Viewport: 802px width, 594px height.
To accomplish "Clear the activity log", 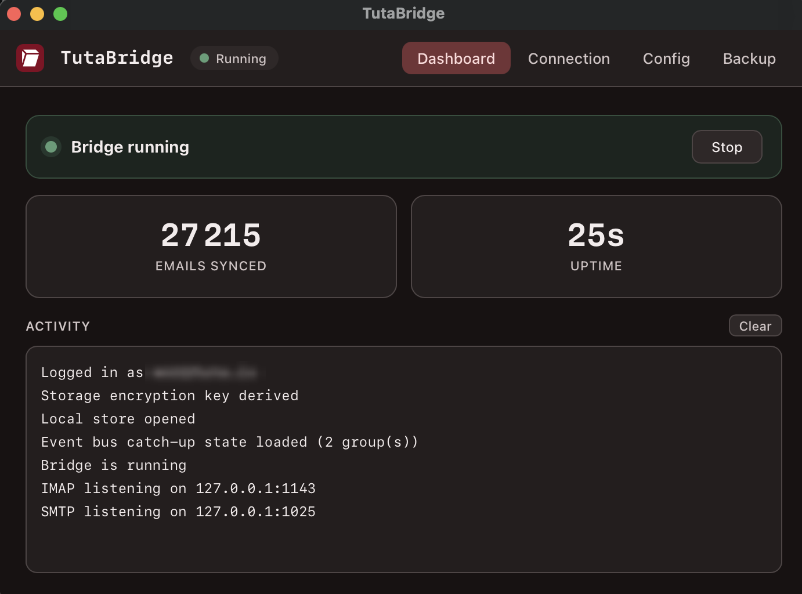I will click(755, 325).
